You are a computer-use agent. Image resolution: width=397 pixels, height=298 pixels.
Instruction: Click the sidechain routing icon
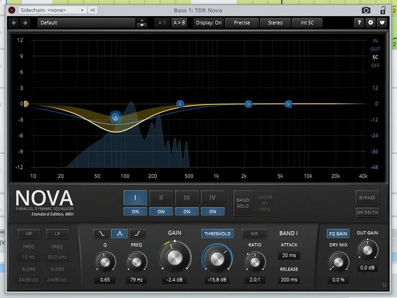click(93, 10)
